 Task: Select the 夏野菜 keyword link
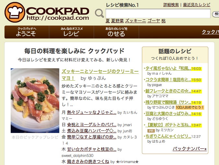pyautogui.click(x=117, y=21)
